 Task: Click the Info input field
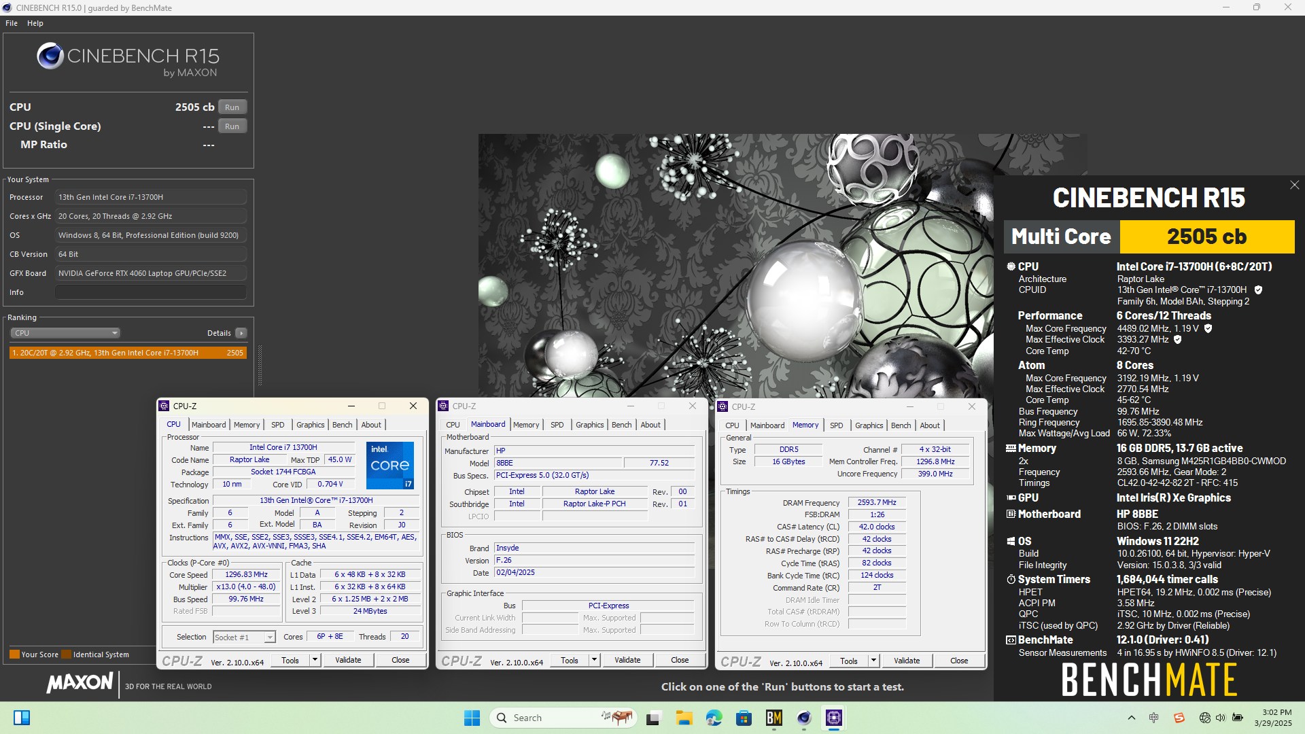click(x=150, y=292)
